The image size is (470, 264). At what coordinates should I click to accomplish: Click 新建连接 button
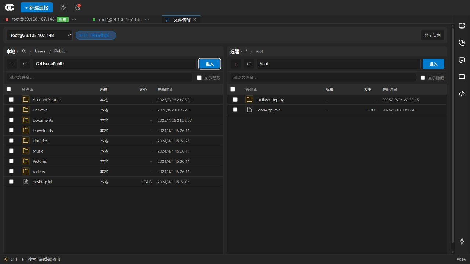(x=37, y=7)
